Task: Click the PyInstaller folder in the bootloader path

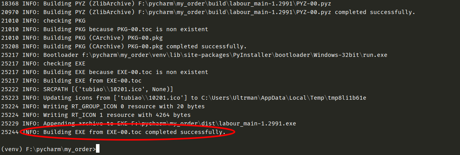Action: tap(252, 55)
